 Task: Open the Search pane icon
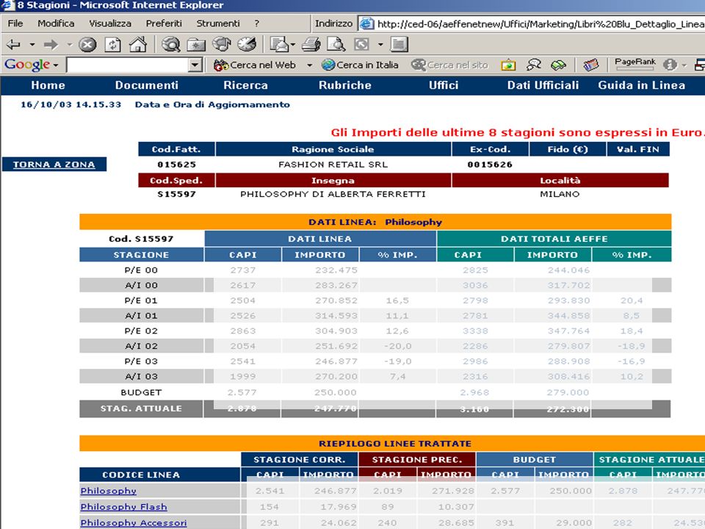171,44
